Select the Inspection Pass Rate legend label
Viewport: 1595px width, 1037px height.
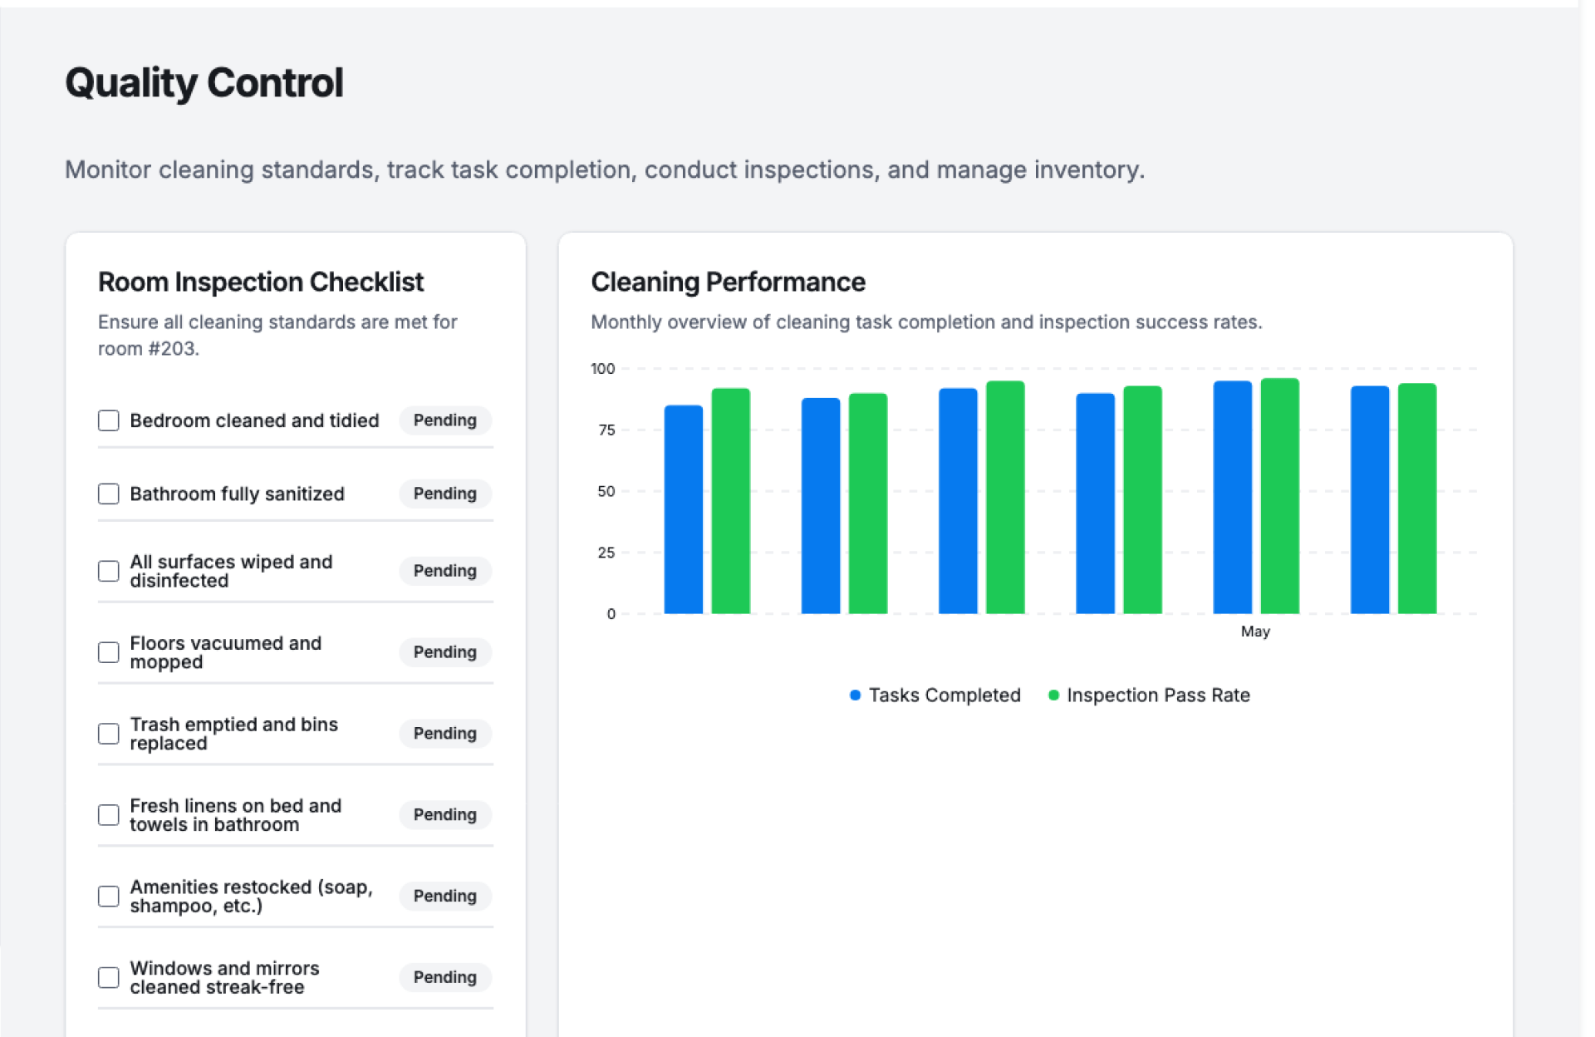coord(1158,695)
